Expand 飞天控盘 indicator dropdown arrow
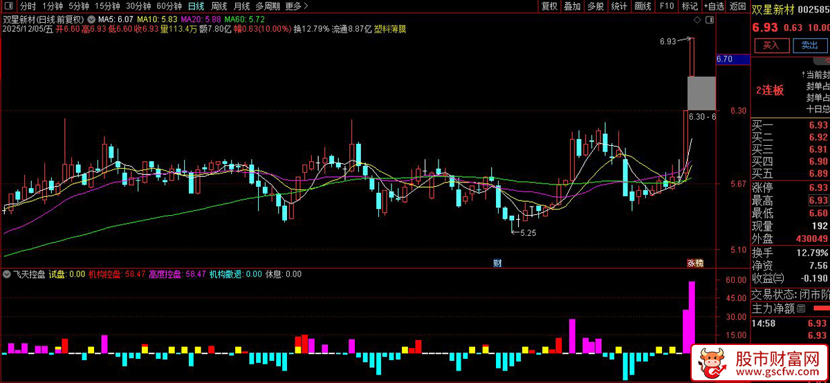 (8, 274)
